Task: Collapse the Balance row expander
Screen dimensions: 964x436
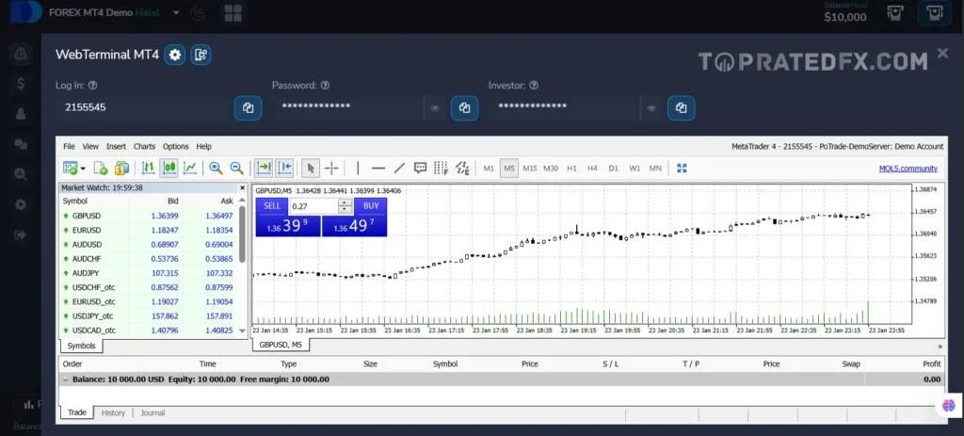Action: pyautogui.click(x=65, y=379)
